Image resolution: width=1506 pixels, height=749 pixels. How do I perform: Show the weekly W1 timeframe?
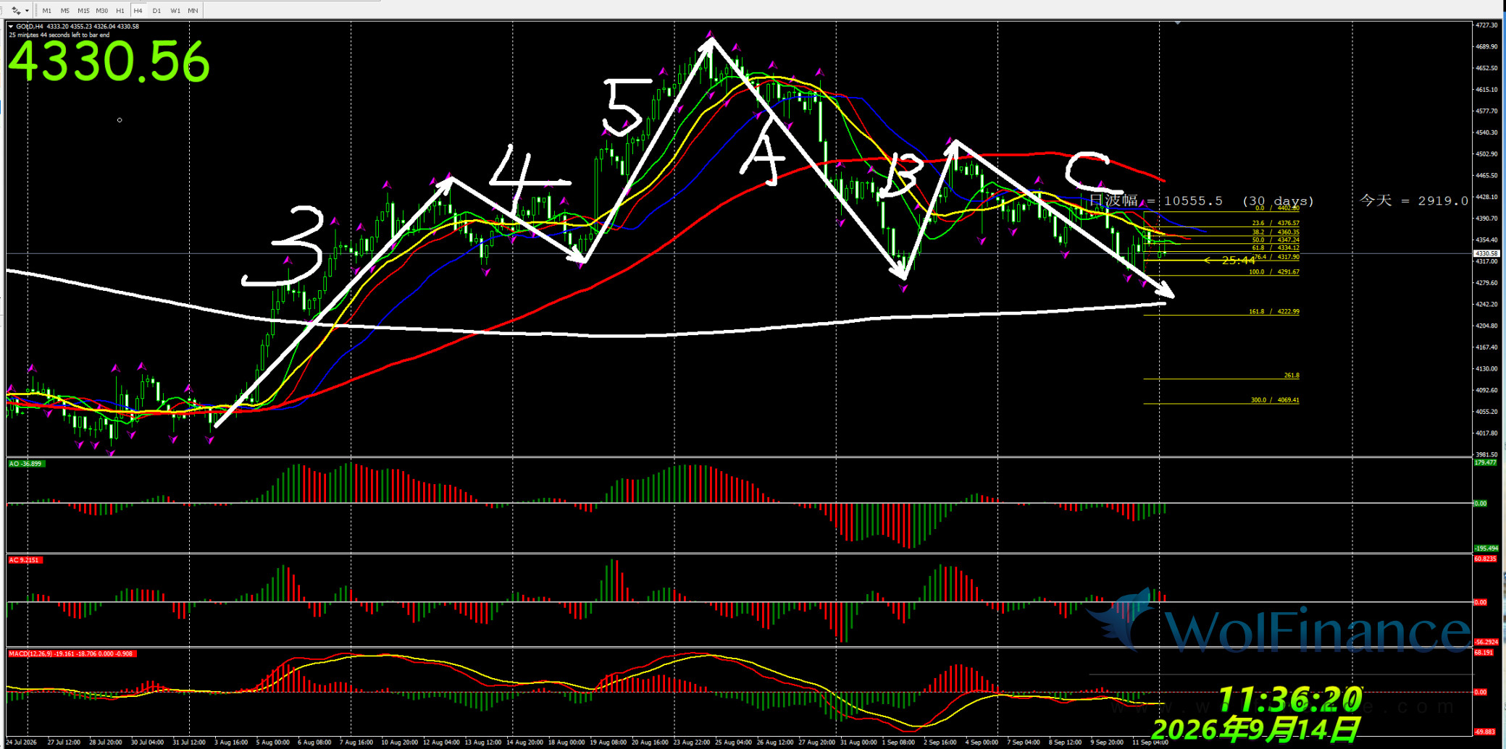click(x=175, y=10)
